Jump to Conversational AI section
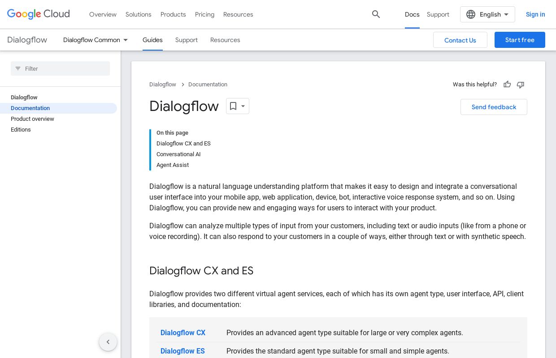This screenshot has height=358, width=556. coord(178,154)
